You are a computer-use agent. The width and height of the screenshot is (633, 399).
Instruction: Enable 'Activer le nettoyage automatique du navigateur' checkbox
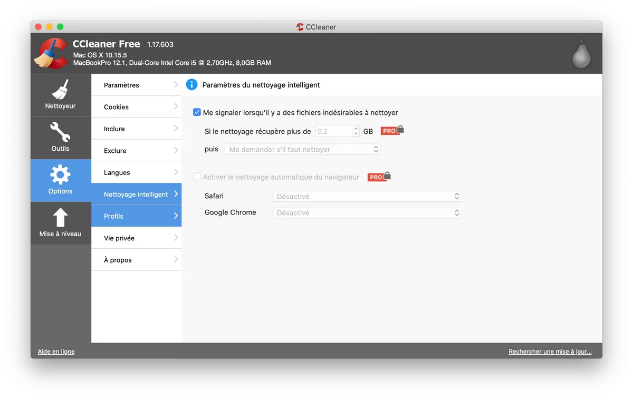pos(197,177)
